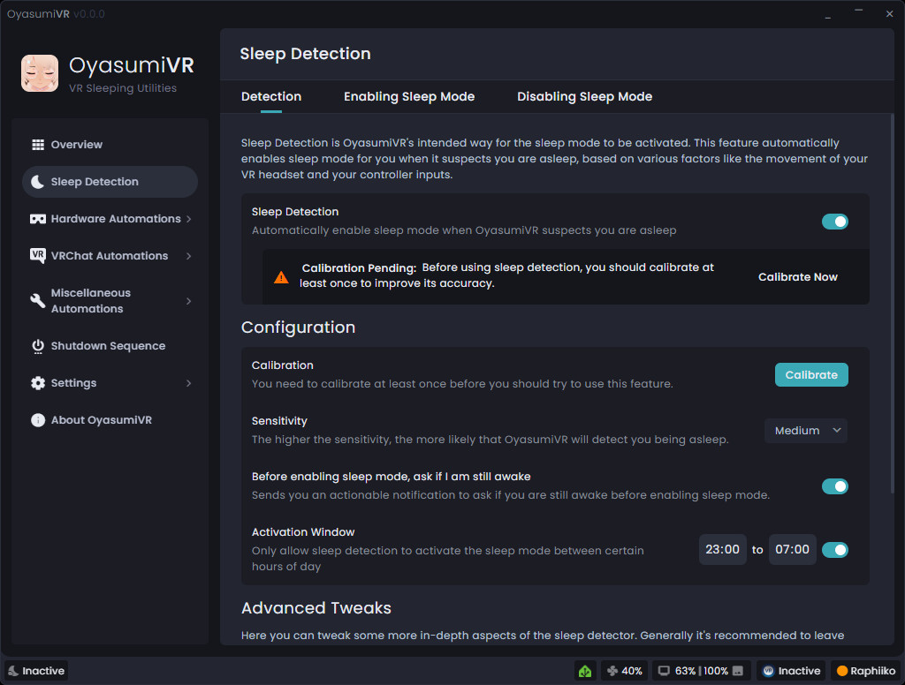The image size is (905, 685).
Task: Click the teal Calibrate button
Action: click(x=811, y=375)
